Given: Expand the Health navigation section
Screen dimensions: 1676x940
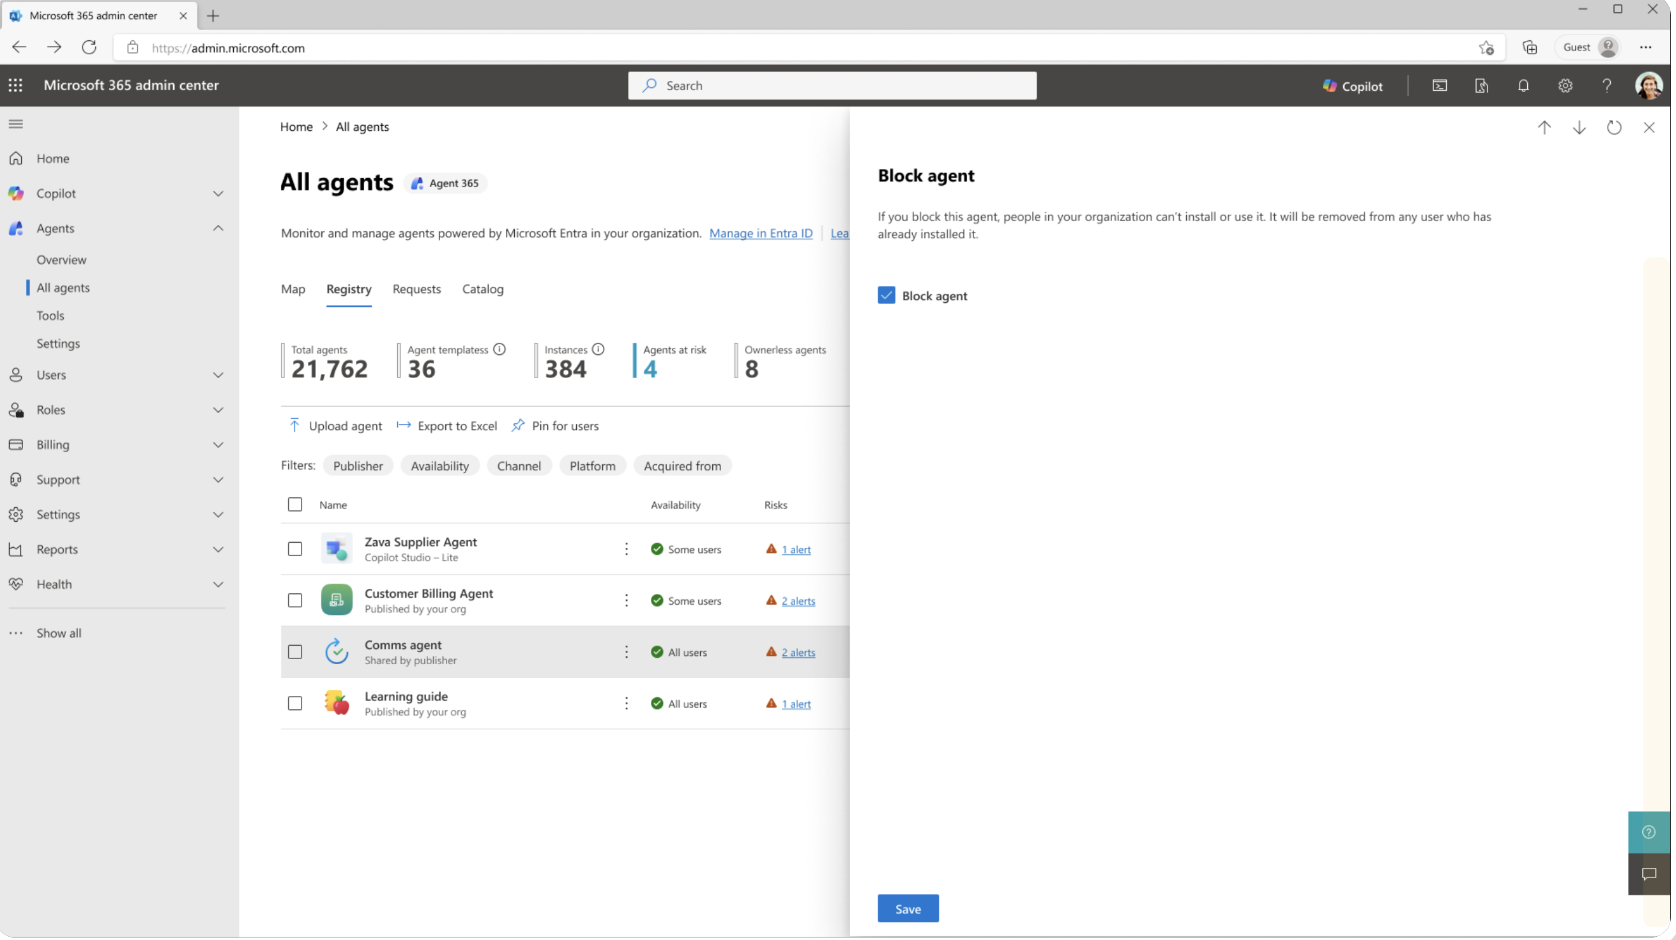Looking at the screenshot, I should pyautogui.click(x=218, y=585).
